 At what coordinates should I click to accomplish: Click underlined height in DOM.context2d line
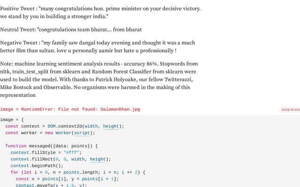pos(111,126)
